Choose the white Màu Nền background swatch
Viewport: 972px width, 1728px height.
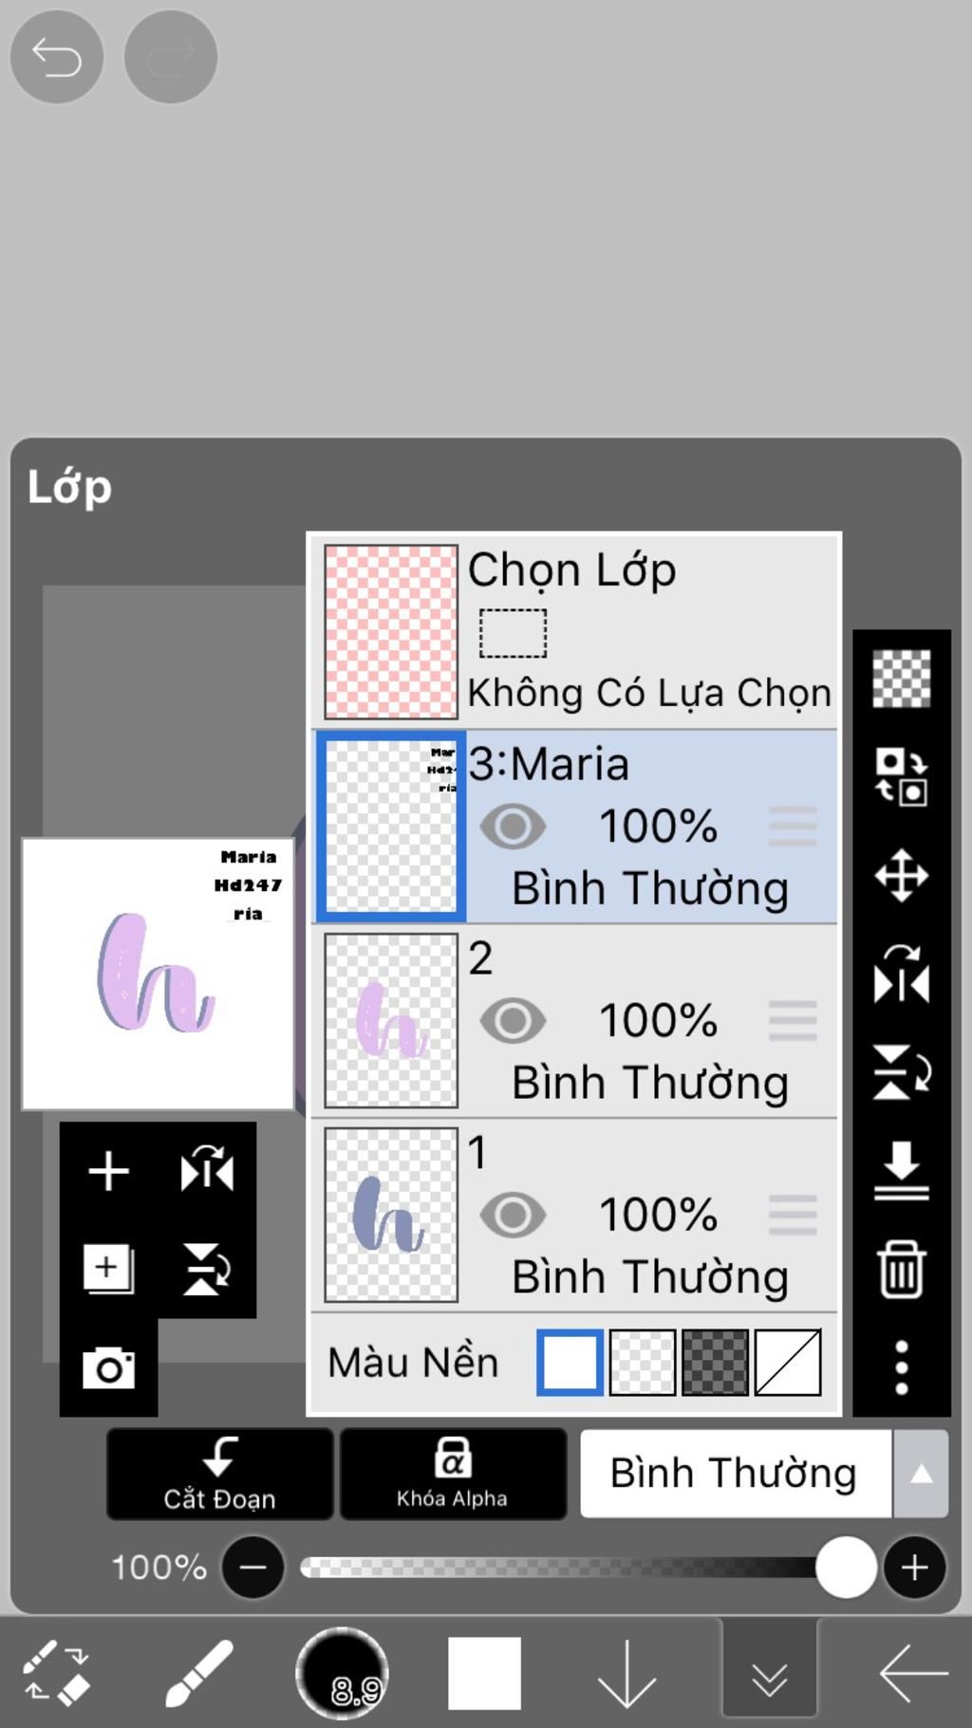570,1363
